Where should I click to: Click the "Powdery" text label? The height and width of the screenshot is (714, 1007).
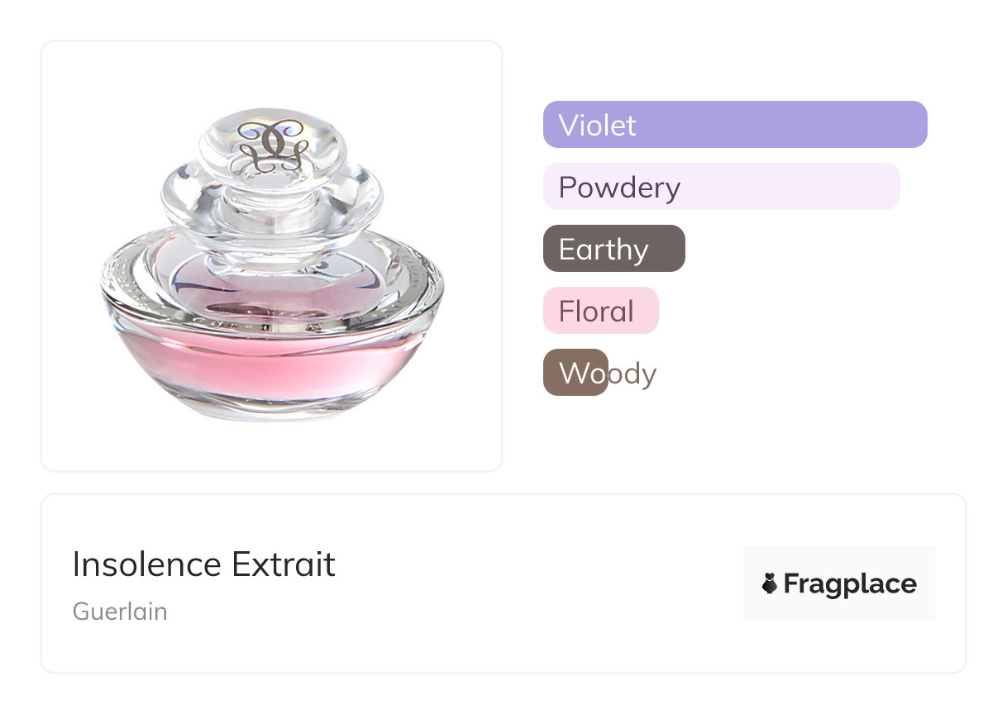619,188
